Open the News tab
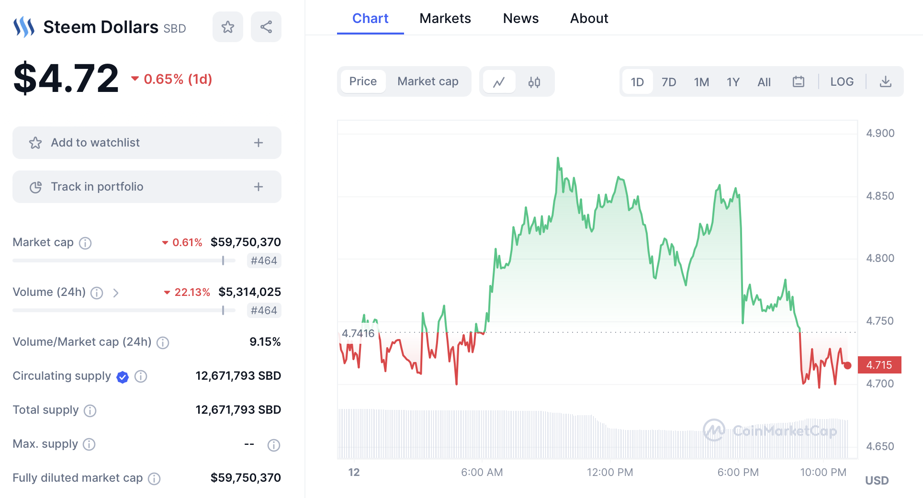The width and height of the screenshot is (923, 498). point(520,18)
